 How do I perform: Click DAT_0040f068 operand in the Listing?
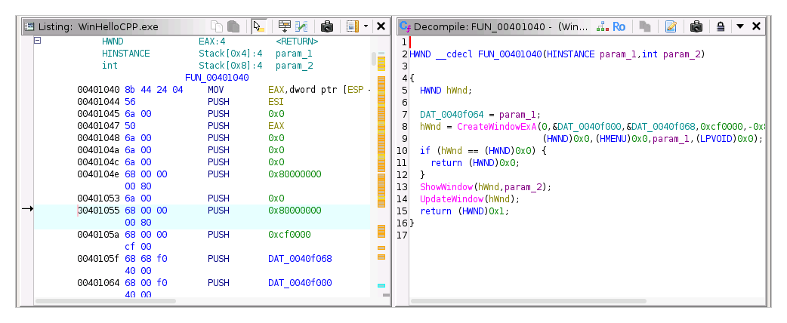point(300,258)
